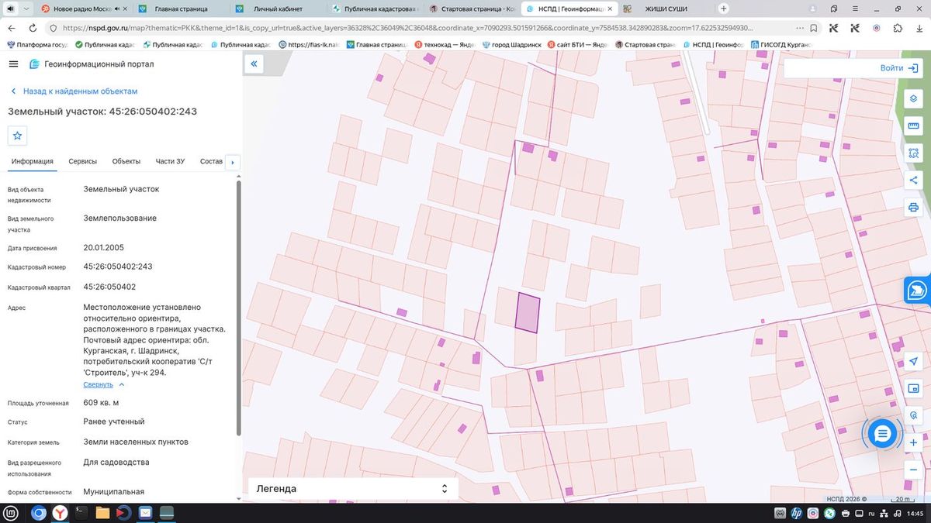Zoom out on the map with minus
Viewport: 931px width, 523px height.
(913, 470)
